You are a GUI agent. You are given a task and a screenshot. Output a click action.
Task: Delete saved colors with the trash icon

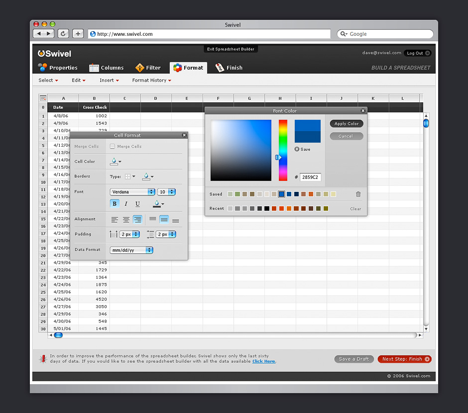pyautogui.click(x=358, y=194)
